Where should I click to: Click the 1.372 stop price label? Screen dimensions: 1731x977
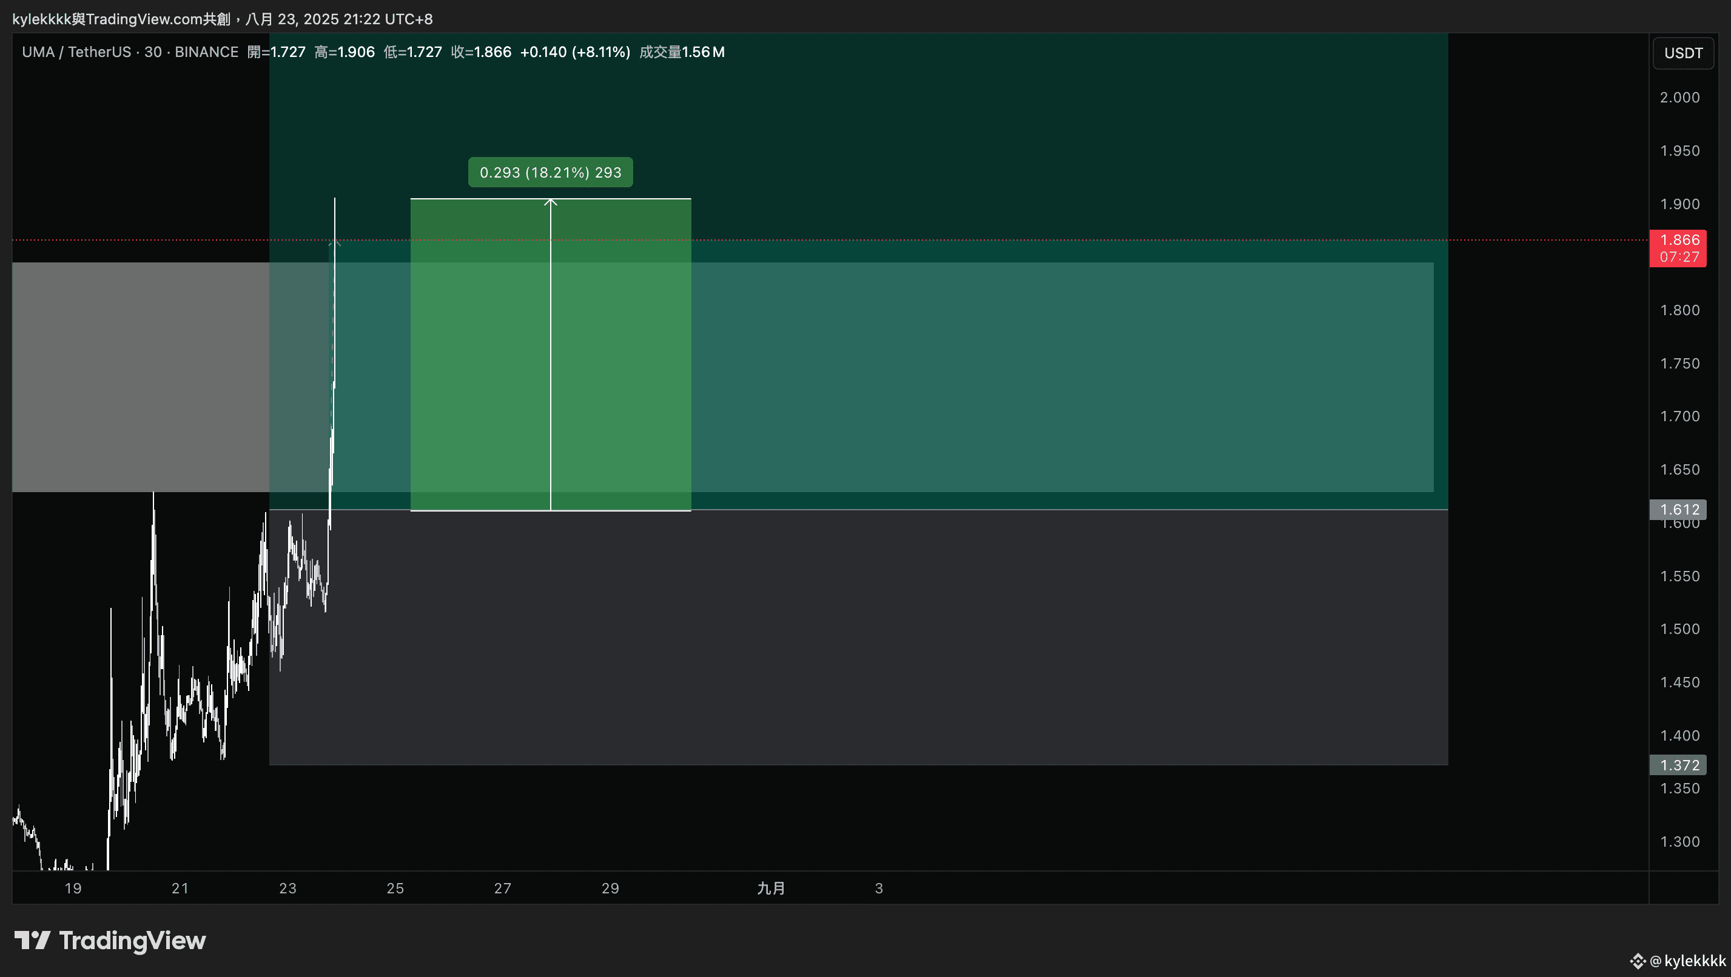(x=1678, y=765)
